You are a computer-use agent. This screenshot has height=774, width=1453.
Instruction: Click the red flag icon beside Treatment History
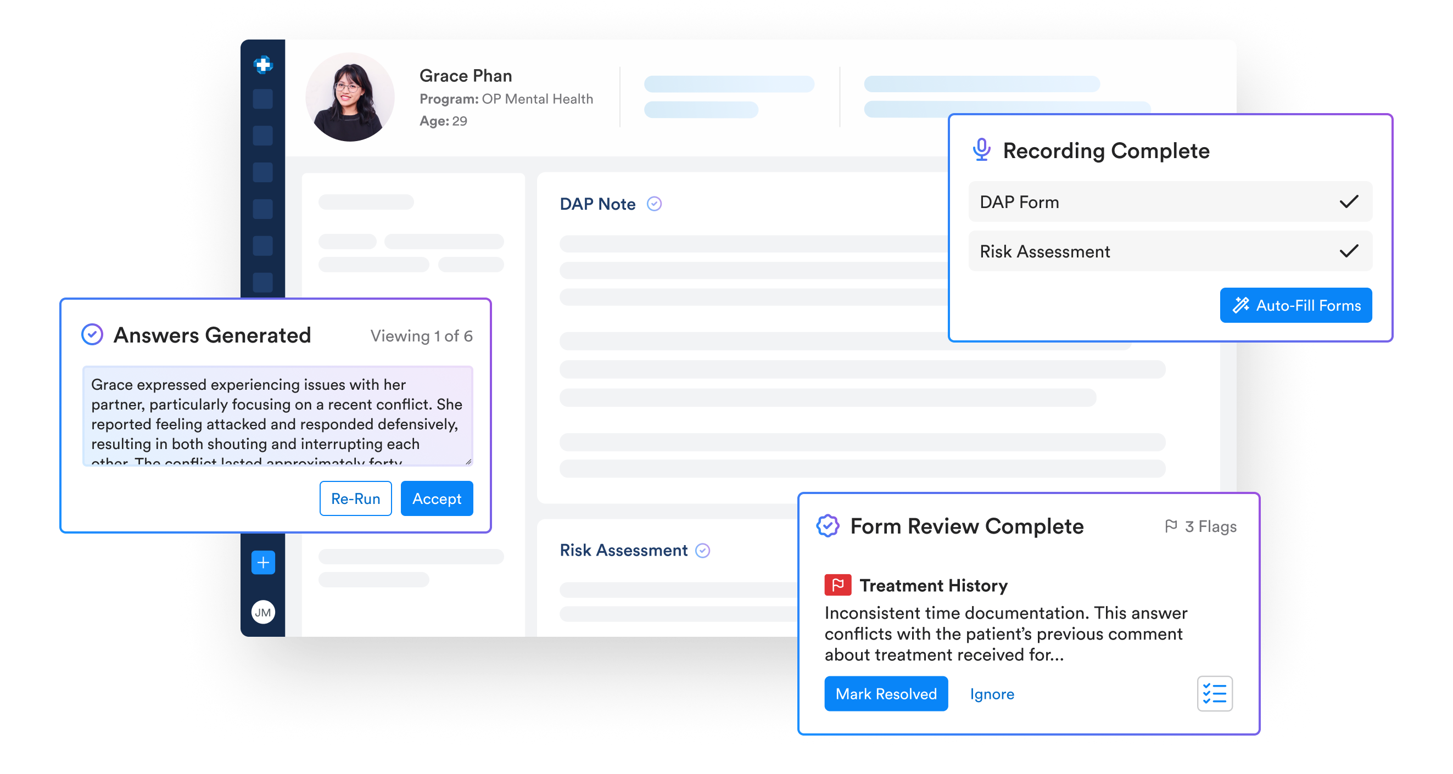pos(837,585)
